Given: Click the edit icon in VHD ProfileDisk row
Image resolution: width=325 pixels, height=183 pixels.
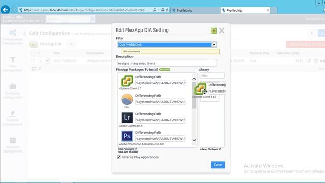Looking at the screenshot, I should point(309,61).
